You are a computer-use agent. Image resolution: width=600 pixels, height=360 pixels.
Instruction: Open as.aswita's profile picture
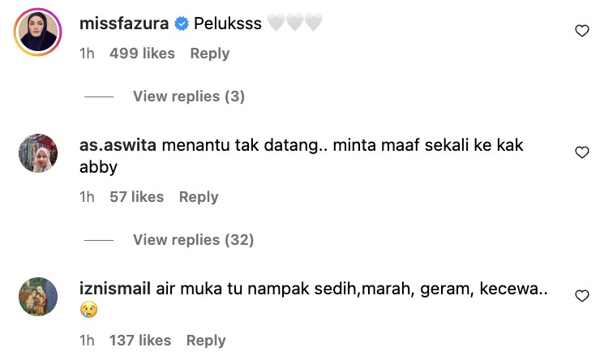(38, 153)
